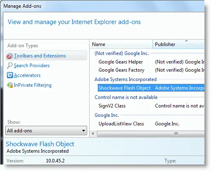Sort the list by the Name column header

[121, 44]
